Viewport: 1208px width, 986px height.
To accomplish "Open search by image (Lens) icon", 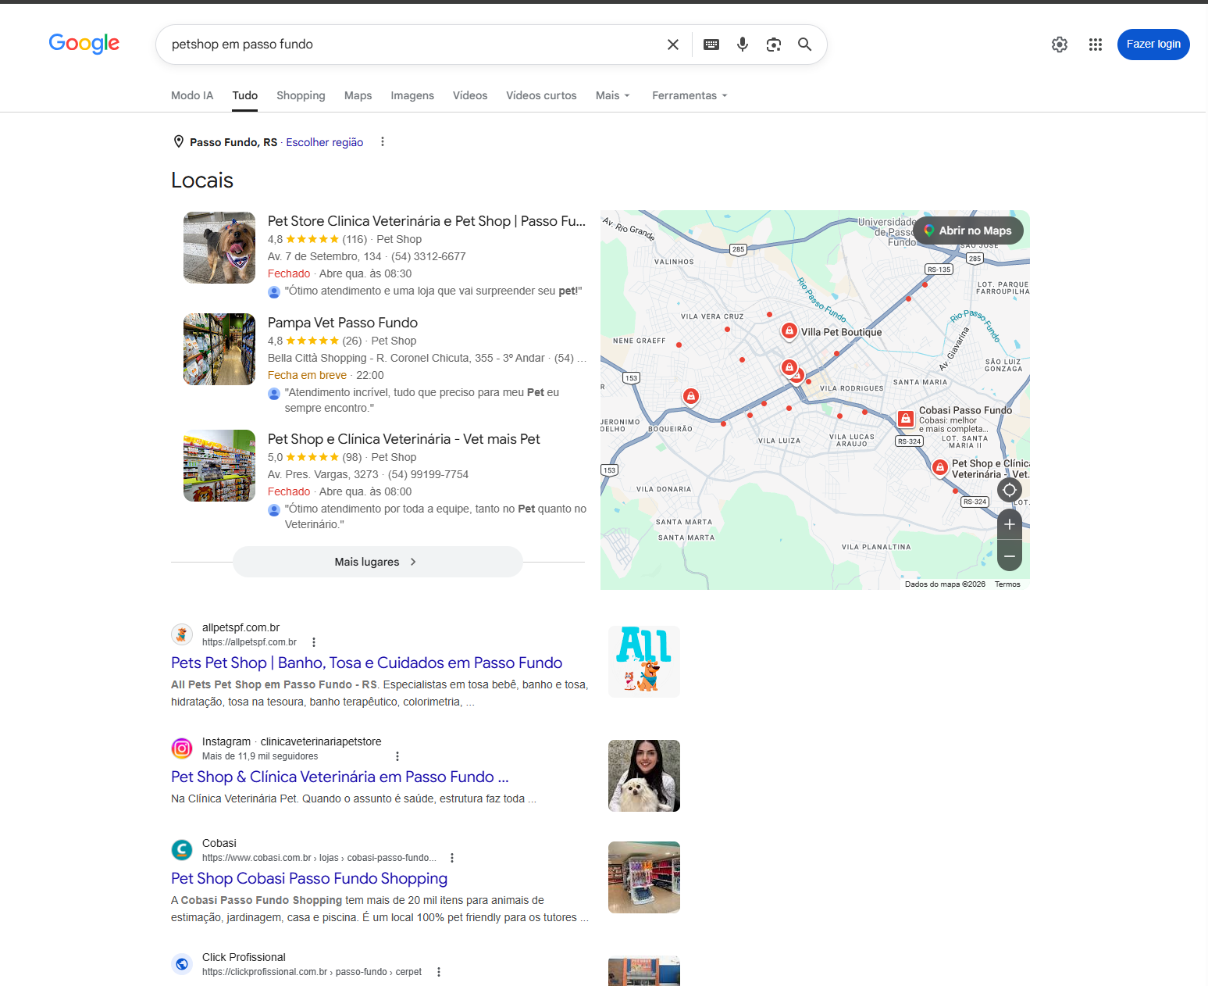I will click(774, 45).
